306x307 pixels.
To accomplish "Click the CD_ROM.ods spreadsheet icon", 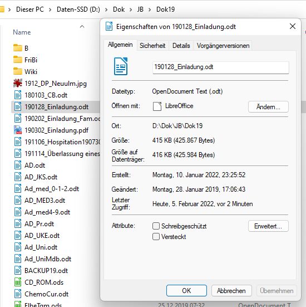I will tap(18, 282).
